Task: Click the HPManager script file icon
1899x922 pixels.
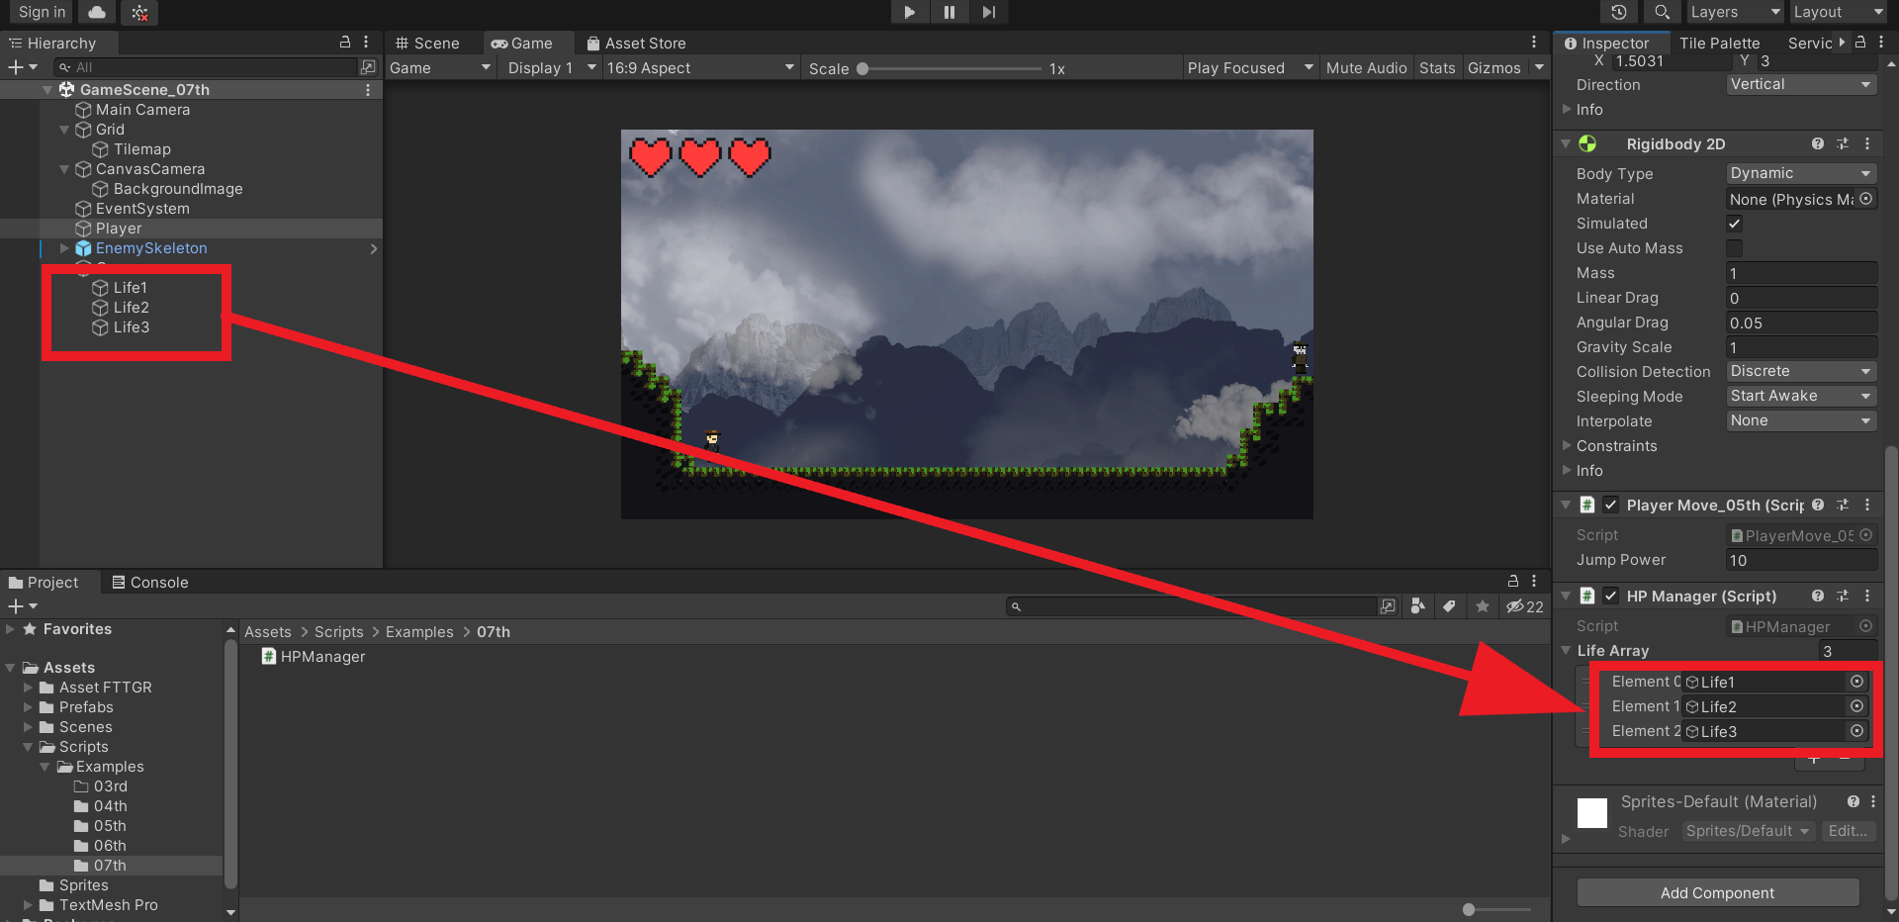Action: click(x=268, y=656)
